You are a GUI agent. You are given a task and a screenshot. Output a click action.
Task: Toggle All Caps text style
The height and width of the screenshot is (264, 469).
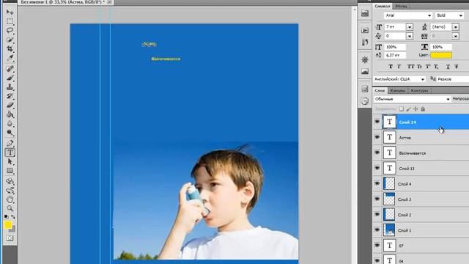(x=411, y=67)
